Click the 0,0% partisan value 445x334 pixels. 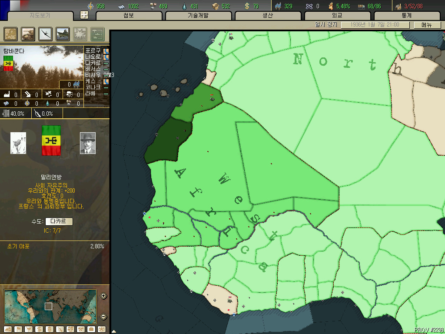(x=47, y=114)
